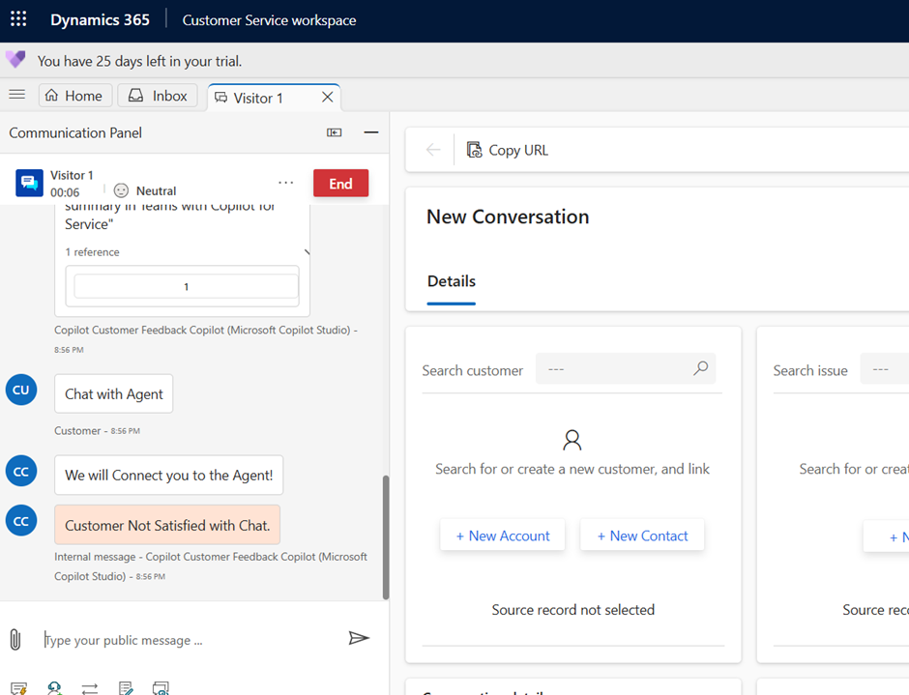The image size is (909, 695).
Task: Switch to the Inbox tab
Action: (158, 96)
